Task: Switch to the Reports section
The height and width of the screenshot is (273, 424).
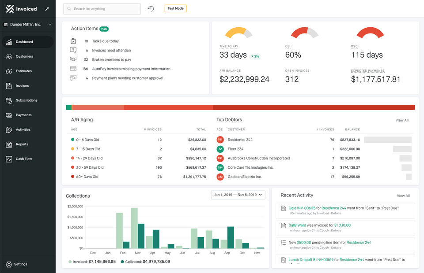Action: pos(22,144)
